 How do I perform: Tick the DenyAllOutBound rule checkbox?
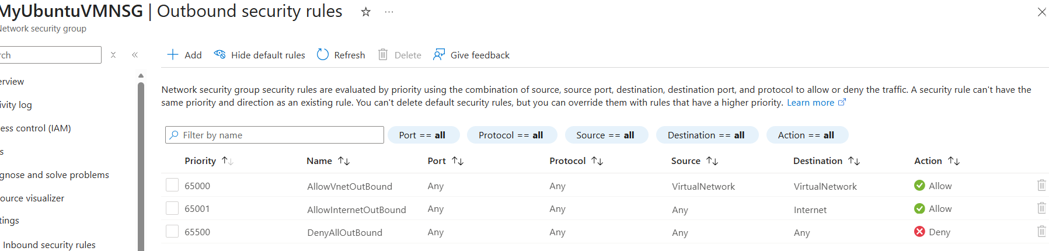pos(172,232)
